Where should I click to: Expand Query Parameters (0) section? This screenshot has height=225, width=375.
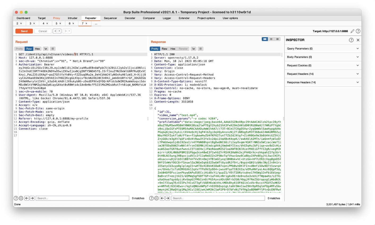pos(323,49)
